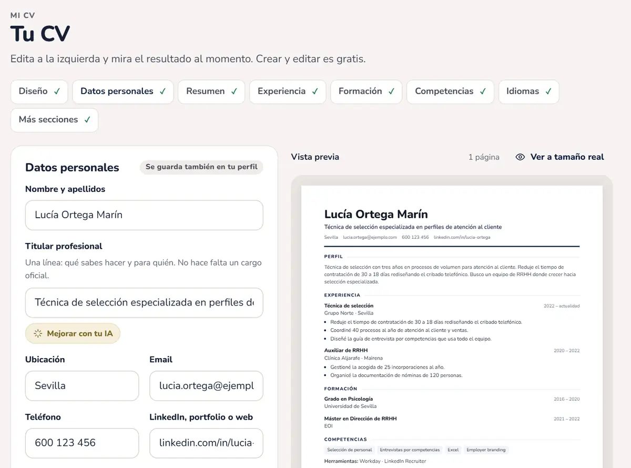Open the Más secciones tab
Image resolution: width=631 pixels, height=468 pixels.
point(54,120)
